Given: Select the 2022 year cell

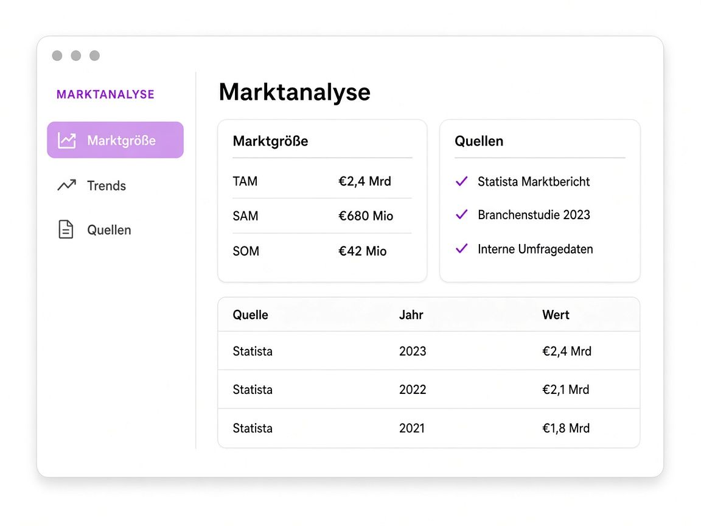Looking at the screenshot, I should click(x=413, y=390).
